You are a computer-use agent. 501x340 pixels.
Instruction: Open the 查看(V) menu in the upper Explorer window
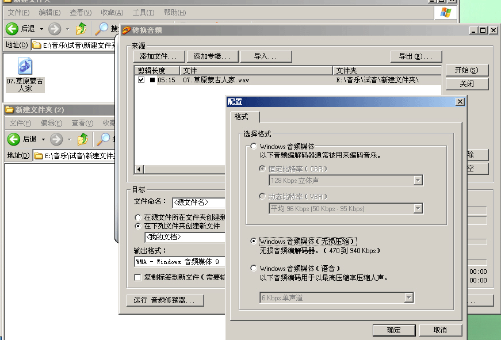(81, 13)
